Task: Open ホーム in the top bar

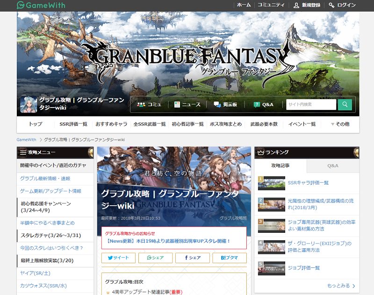Action: click(x=244, y=5)
